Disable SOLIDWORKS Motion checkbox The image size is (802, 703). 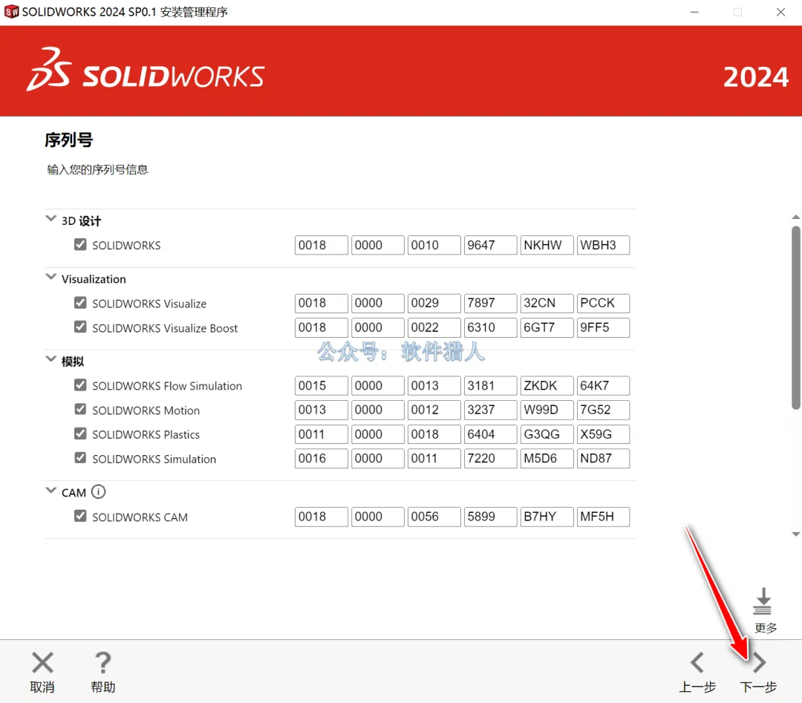(x=80, y=409)
